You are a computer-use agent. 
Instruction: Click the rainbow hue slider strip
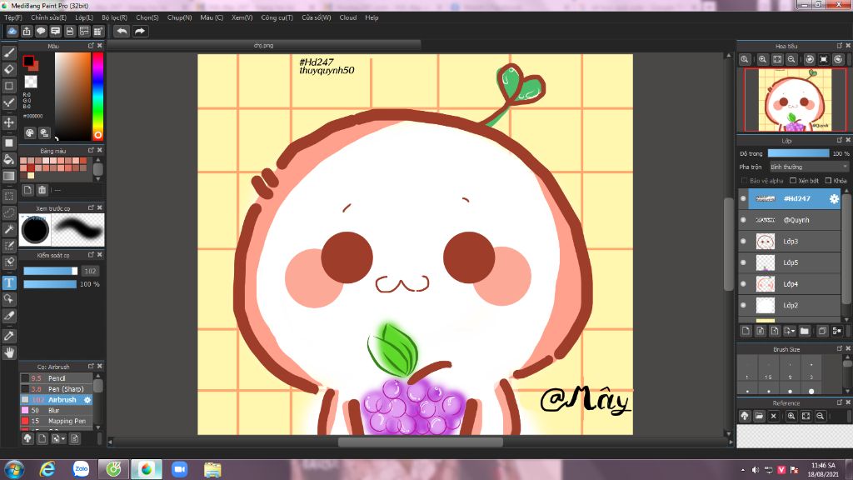pos(97,97)
